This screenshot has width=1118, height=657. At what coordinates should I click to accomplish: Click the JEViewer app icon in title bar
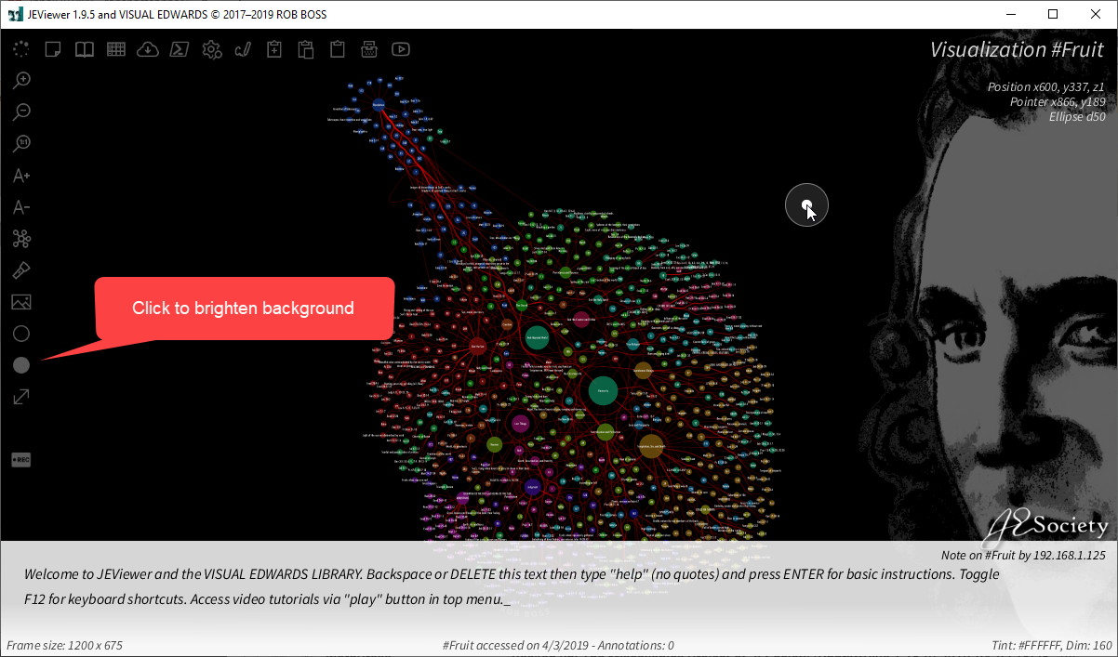click(15, 14)
